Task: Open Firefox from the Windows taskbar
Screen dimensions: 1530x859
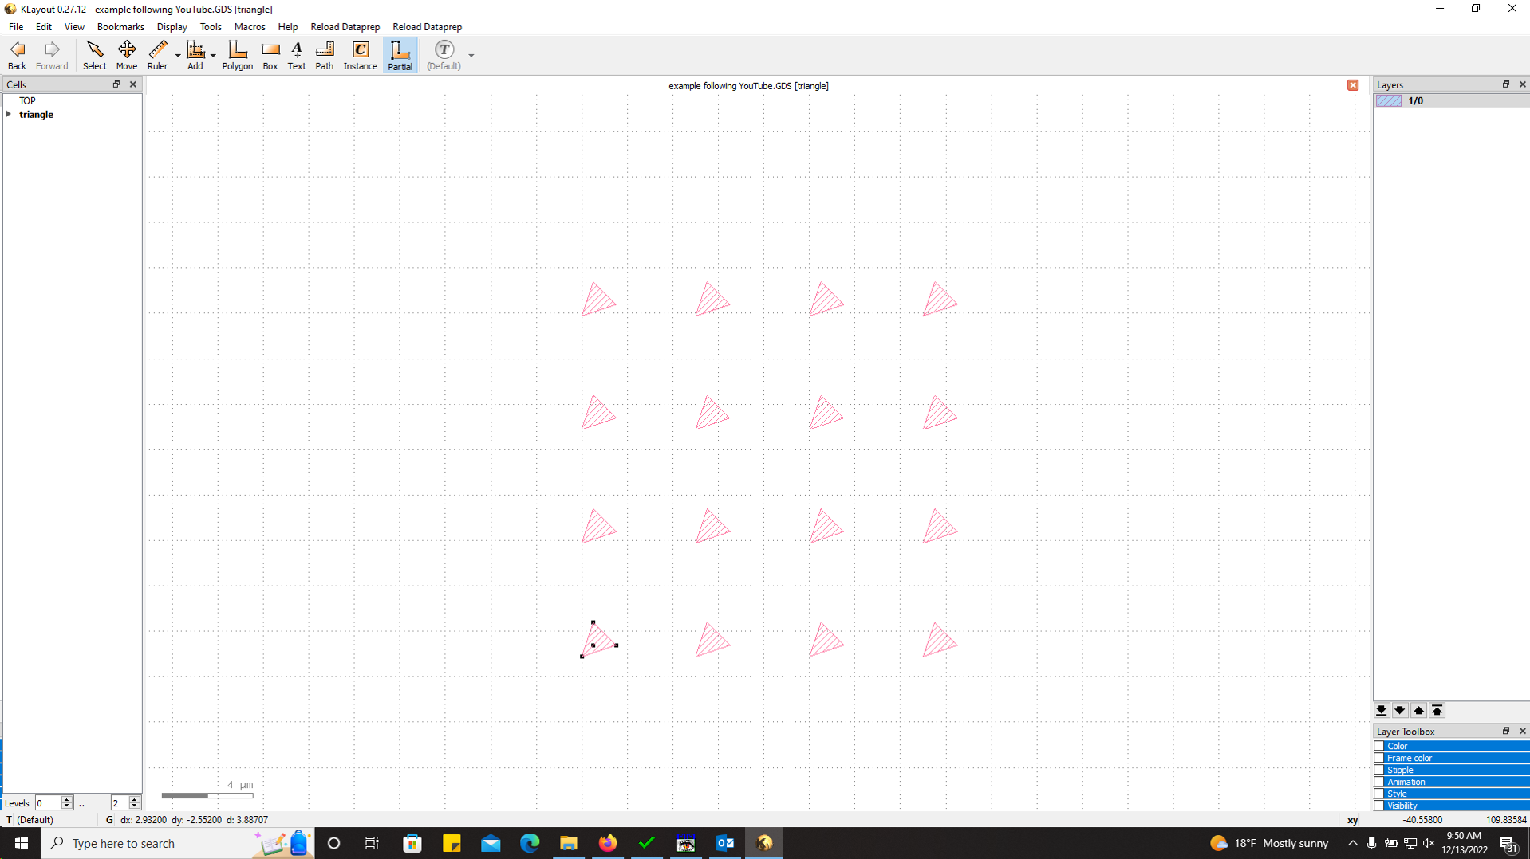Action: (607, 843)
